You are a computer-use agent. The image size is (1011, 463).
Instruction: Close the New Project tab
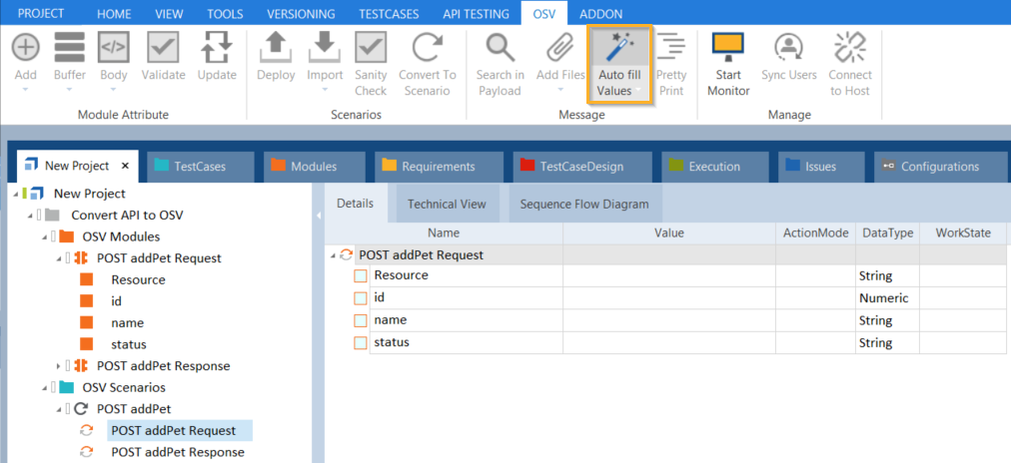126,167
